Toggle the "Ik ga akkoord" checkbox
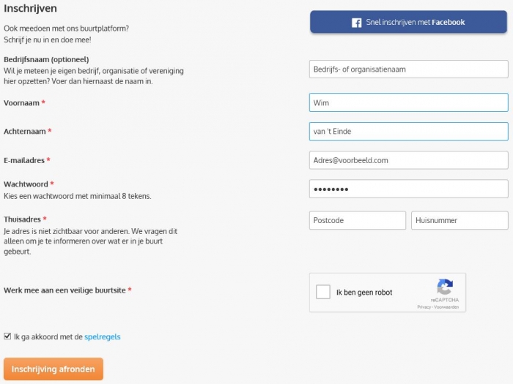 [x=7, y=337]
